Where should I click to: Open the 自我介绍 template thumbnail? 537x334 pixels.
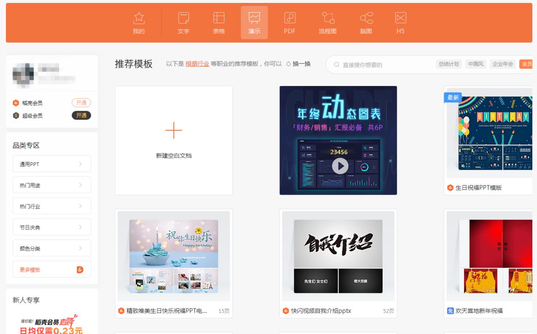point(338,256)
